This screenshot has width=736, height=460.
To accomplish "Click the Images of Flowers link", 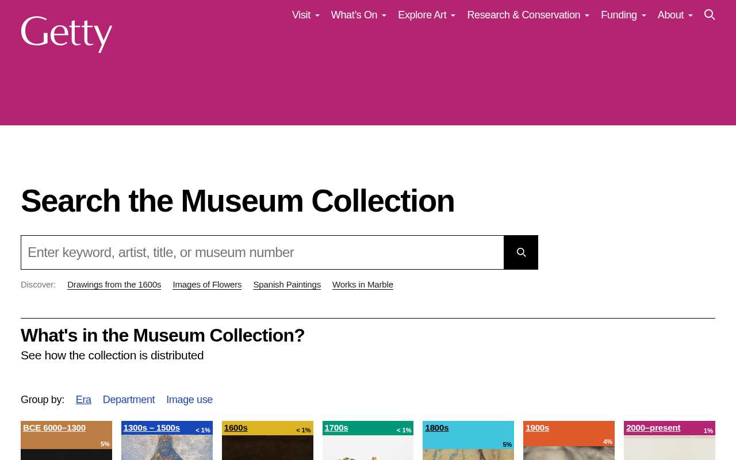I will pos(207,285).
